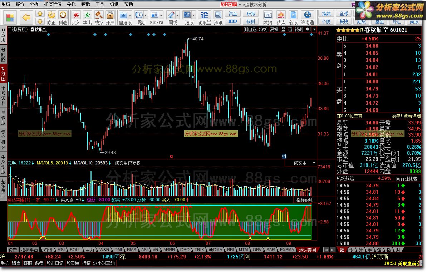The image size is (427, 272).
Task: Expand the 周期 dropdown arrow
Action: (146, 15)
